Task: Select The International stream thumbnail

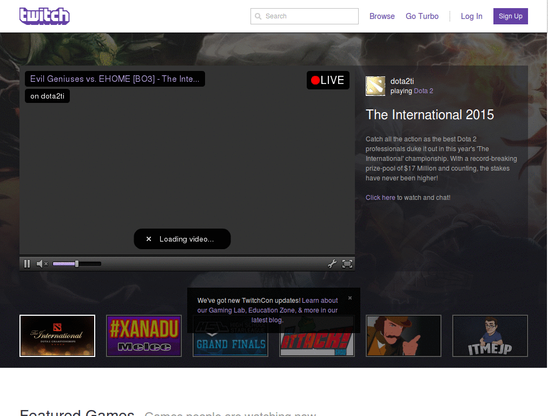Action: pyautogui.click(x=57, y=336)
